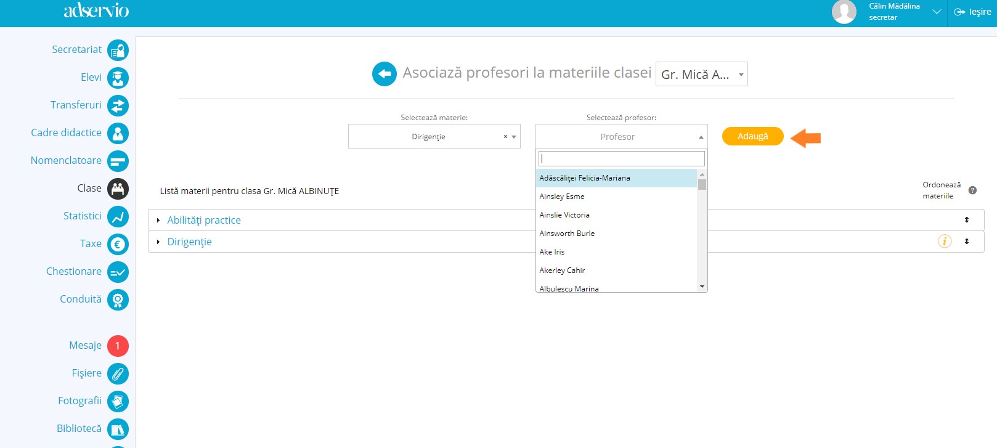Select the Statistici menu label
997x448 pixels.
click(83, 216)
